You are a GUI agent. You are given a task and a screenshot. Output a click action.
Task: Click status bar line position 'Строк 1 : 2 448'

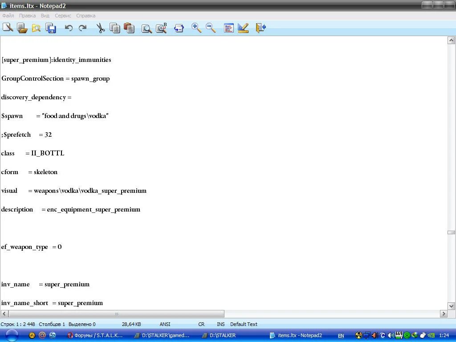point(18,324)
